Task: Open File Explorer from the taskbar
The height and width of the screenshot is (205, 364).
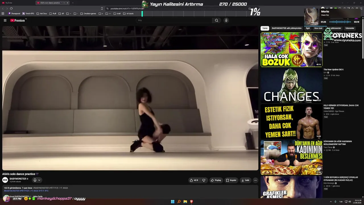Action: [185, 202]
